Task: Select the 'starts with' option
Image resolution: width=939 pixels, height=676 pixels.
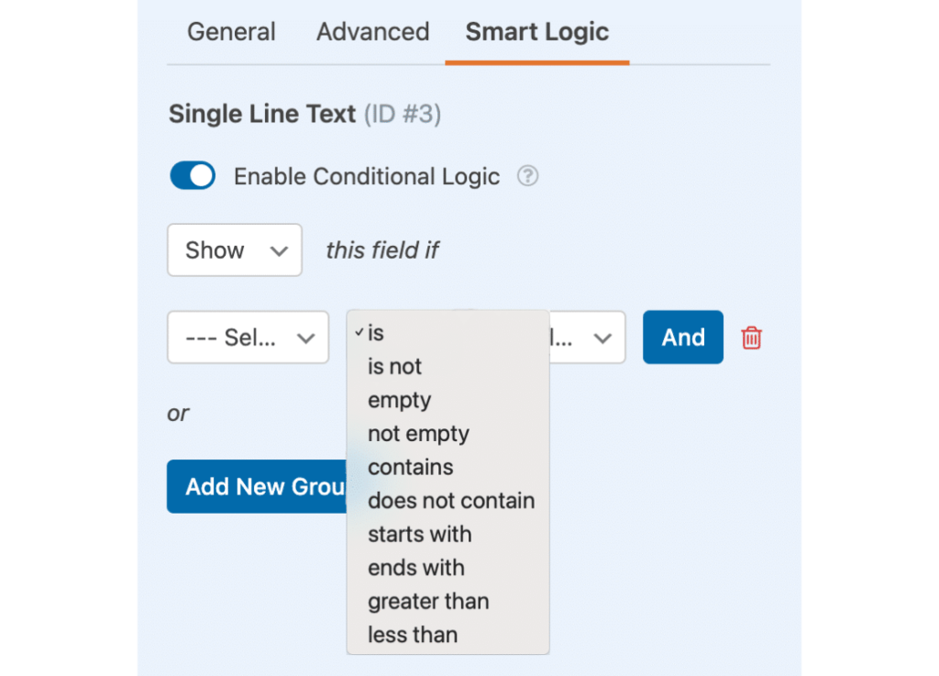Action: point(419,534)
